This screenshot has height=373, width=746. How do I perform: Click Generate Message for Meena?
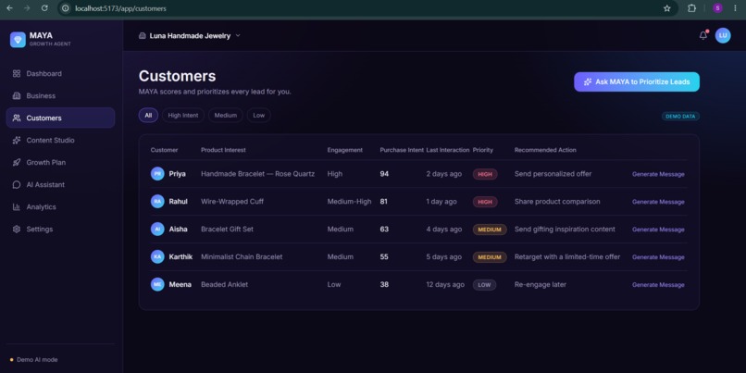(x=658, y=285)
